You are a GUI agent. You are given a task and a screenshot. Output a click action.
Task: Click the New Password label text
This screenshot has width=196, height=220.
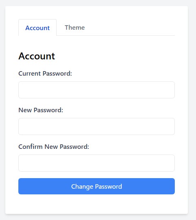click(41, 110)
